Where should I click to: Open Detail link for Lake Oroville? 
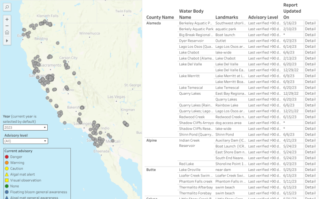(310, 170)
